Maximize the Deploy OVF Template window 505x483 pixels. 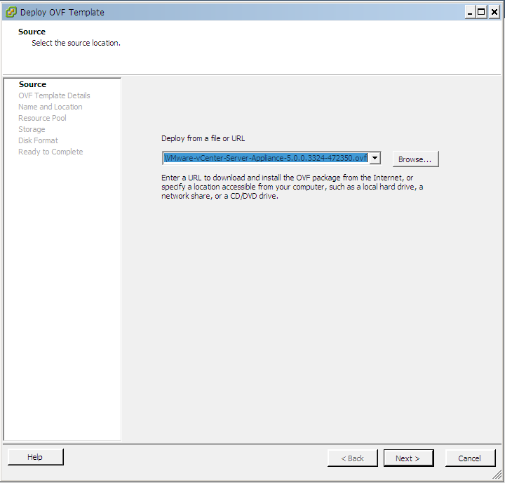click(481, 13)
